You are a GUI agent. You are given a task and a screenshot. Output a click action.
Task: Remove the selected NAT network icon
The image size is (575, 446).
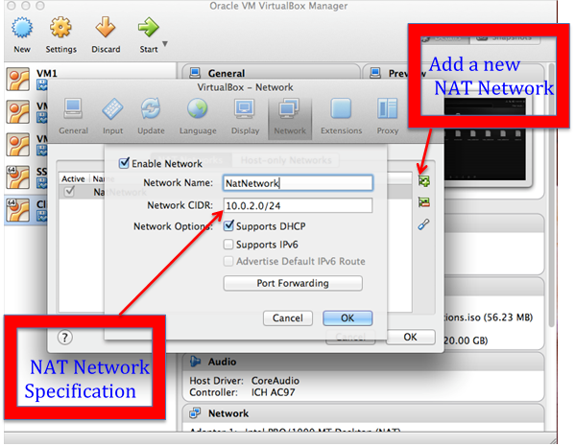pyautogui.click(x=424, y=202)
